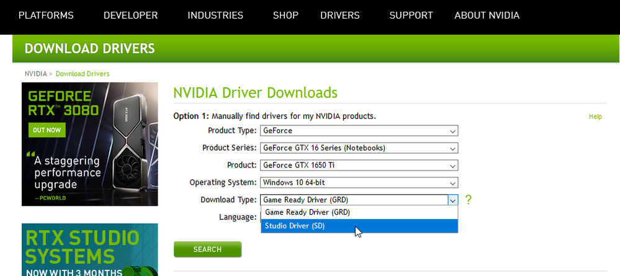
Task: Expand the Product Series dropdown
Action: tap(359, 148)
